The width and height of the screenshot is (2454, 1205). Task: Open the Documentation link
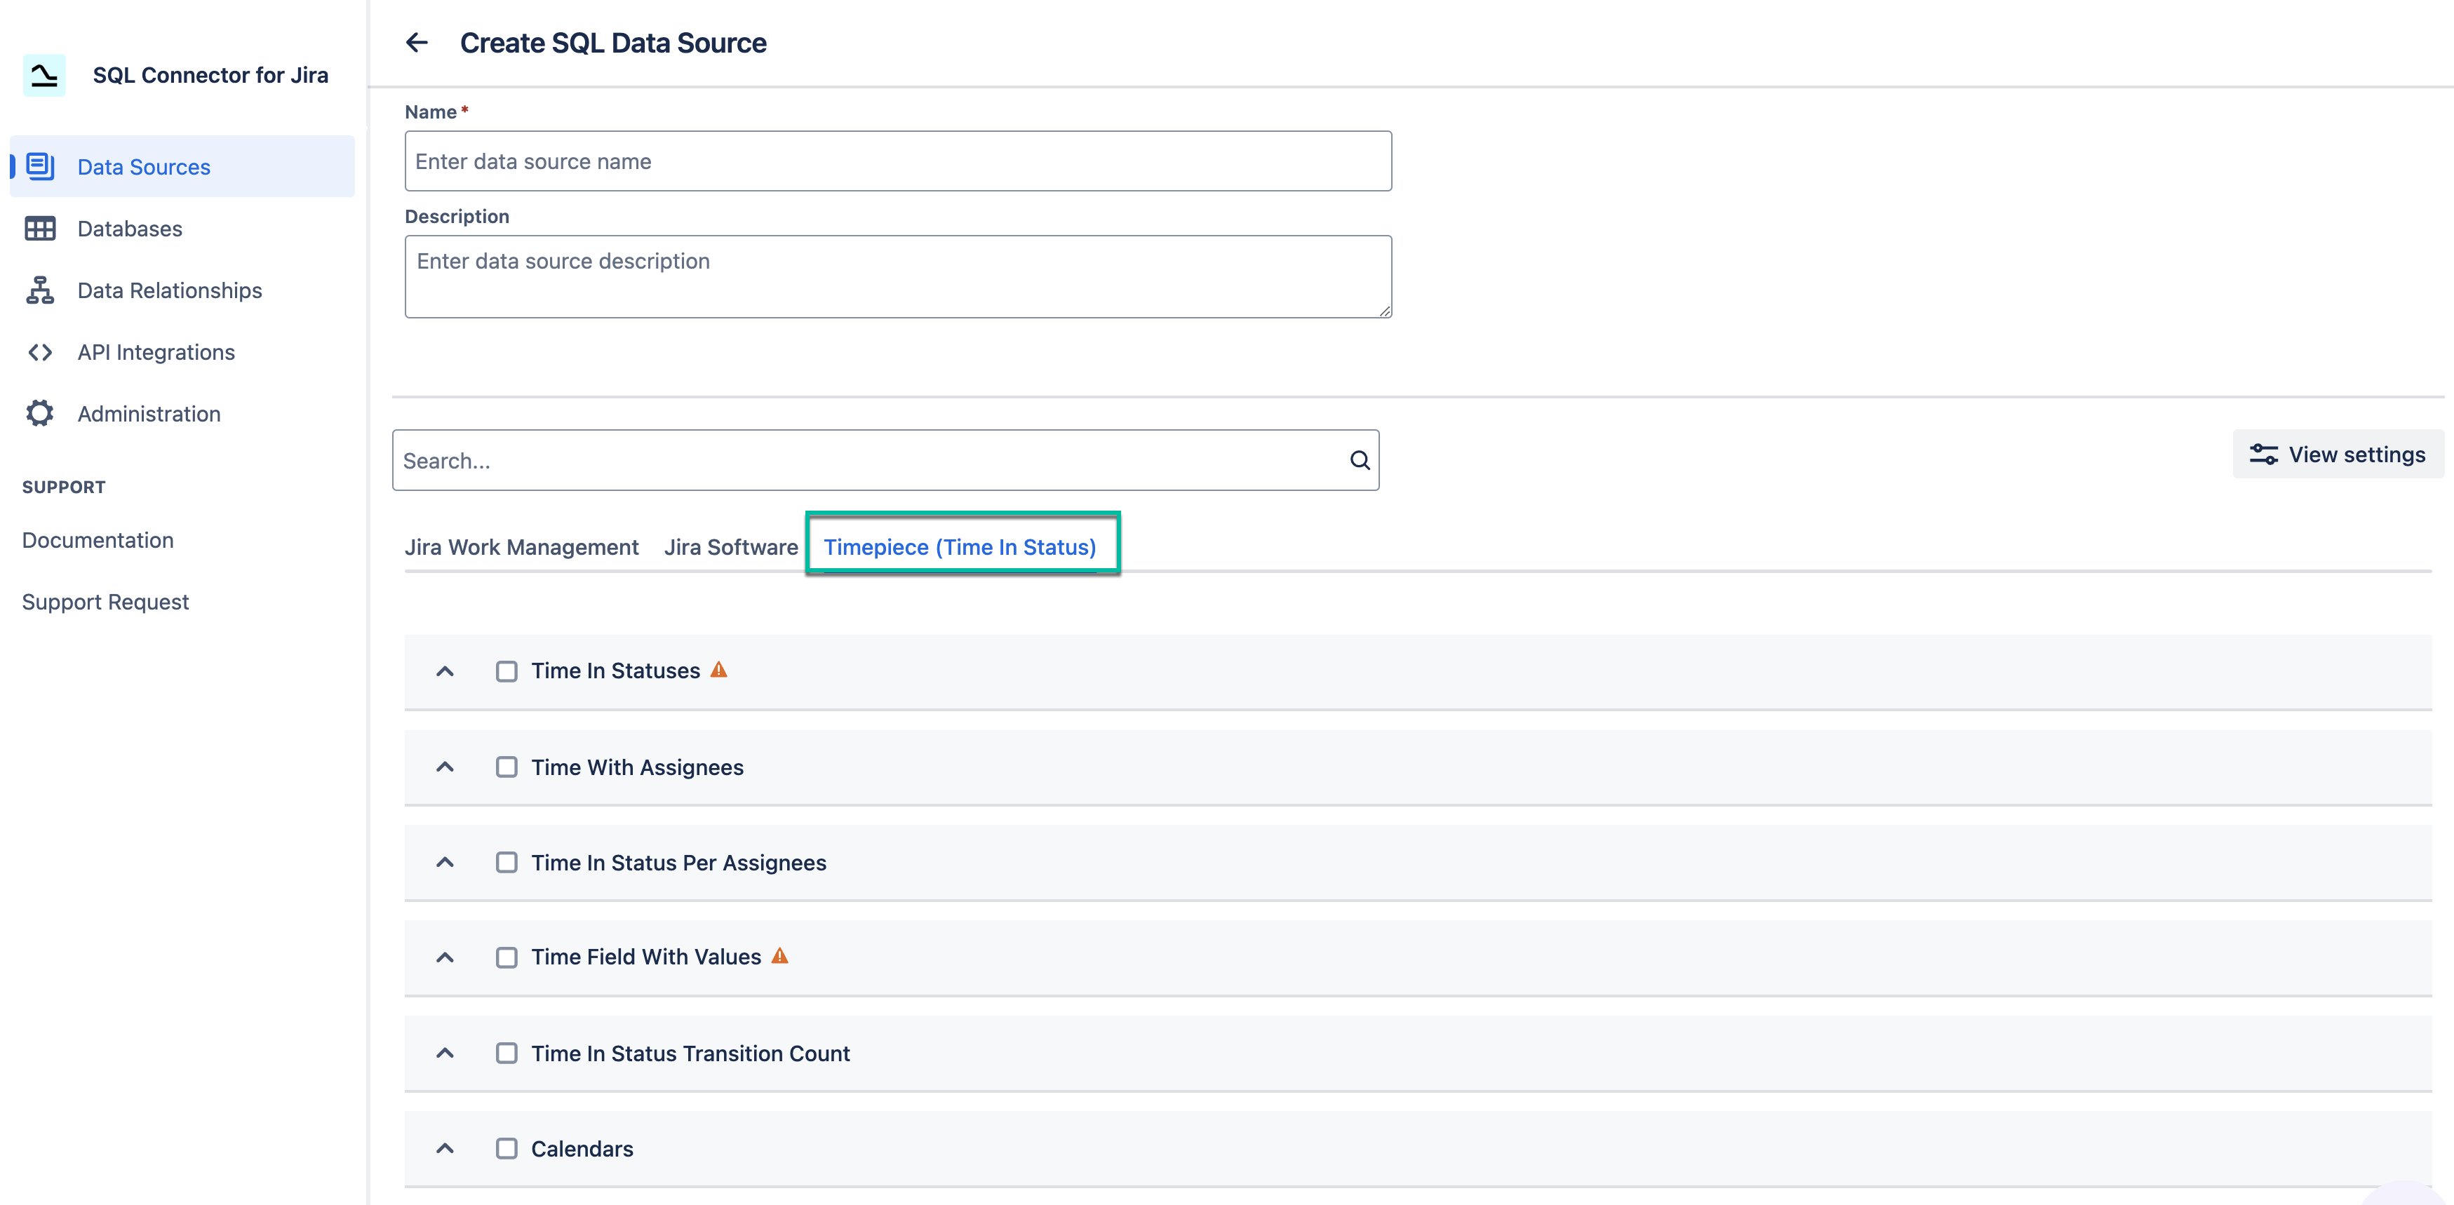pyautogui.click(x=98, y=540)
